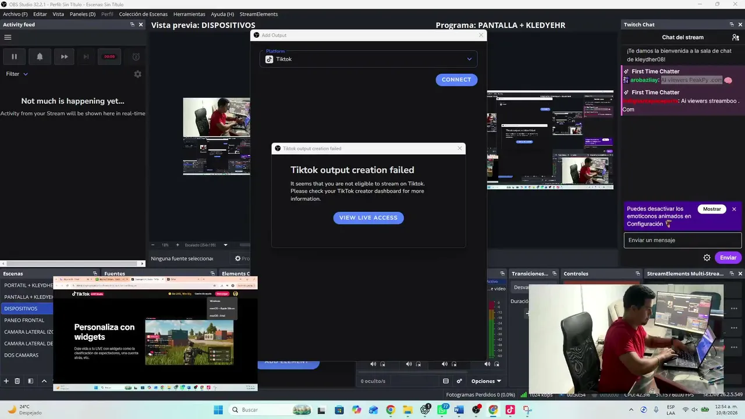Image resolution: width=745 pixels, height=419 pixels.
Task: Close the StreamElements Multi-Stream dock
Action: pyautogui.click(x=740, y=274)
